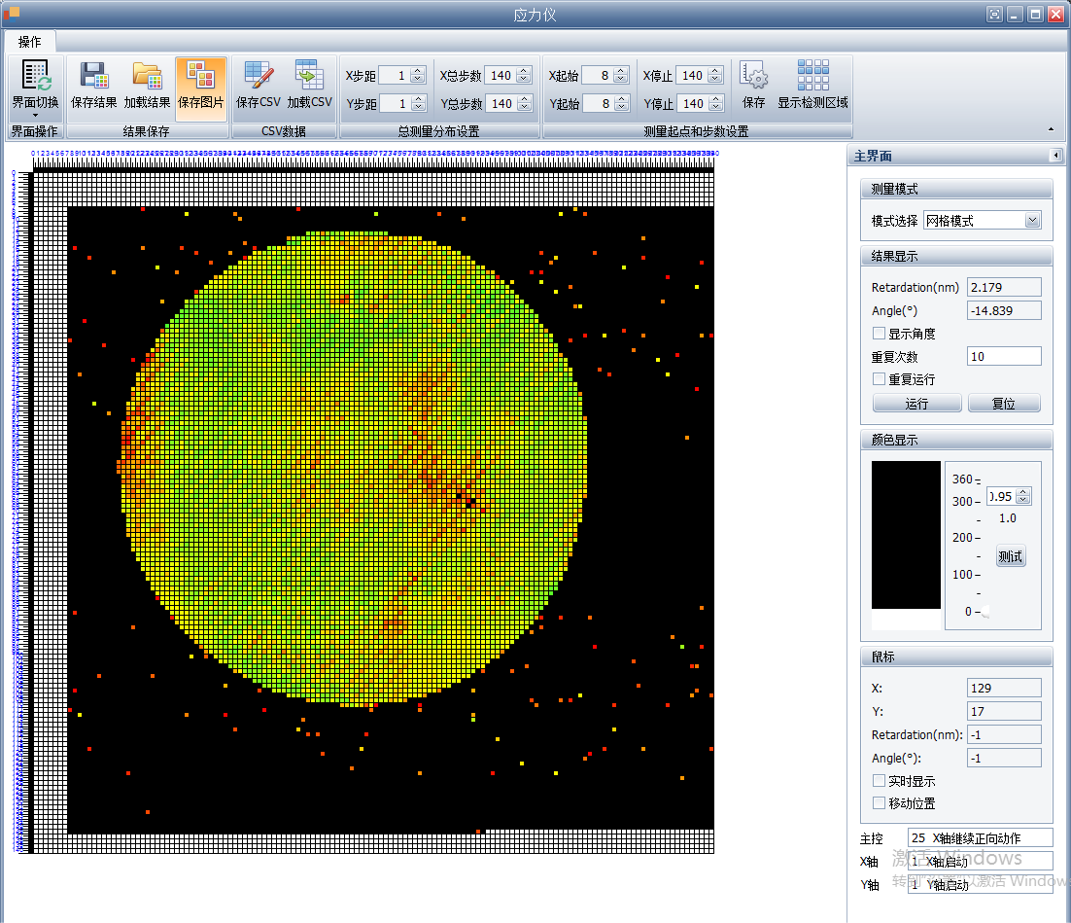Click the 重复次数 input field
Viewport: 1071px width, 923px height.
[1004, 357]
